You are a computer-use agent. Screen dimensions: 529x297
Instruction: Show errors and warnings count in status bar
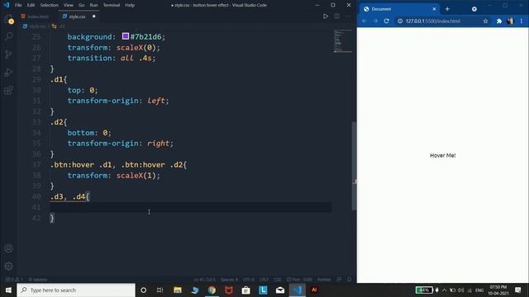(14, 280)
